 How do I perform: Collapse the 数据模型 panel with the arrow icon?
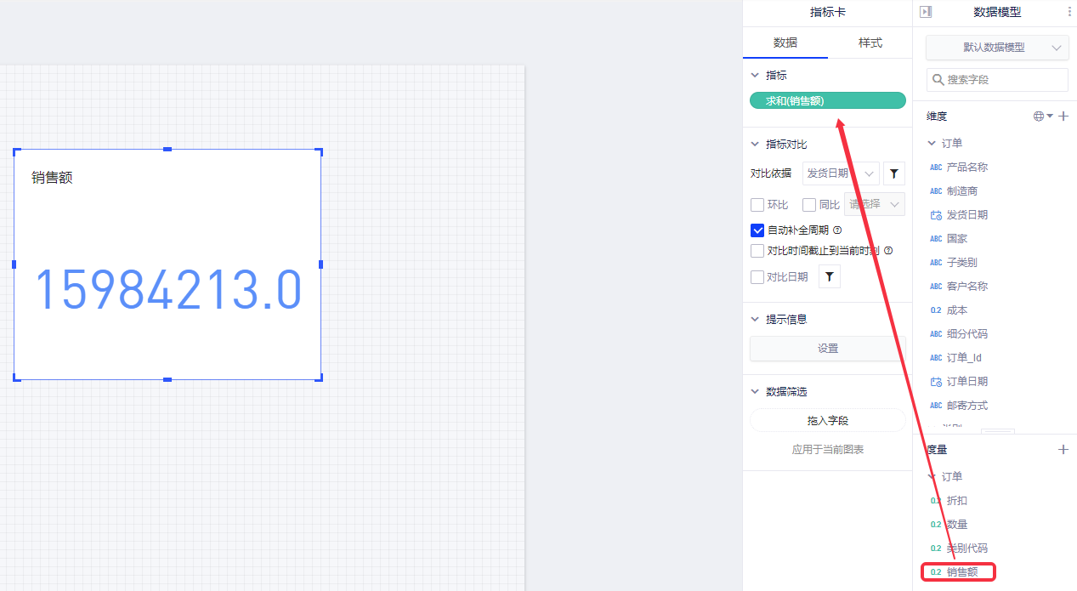click(926, 12)
